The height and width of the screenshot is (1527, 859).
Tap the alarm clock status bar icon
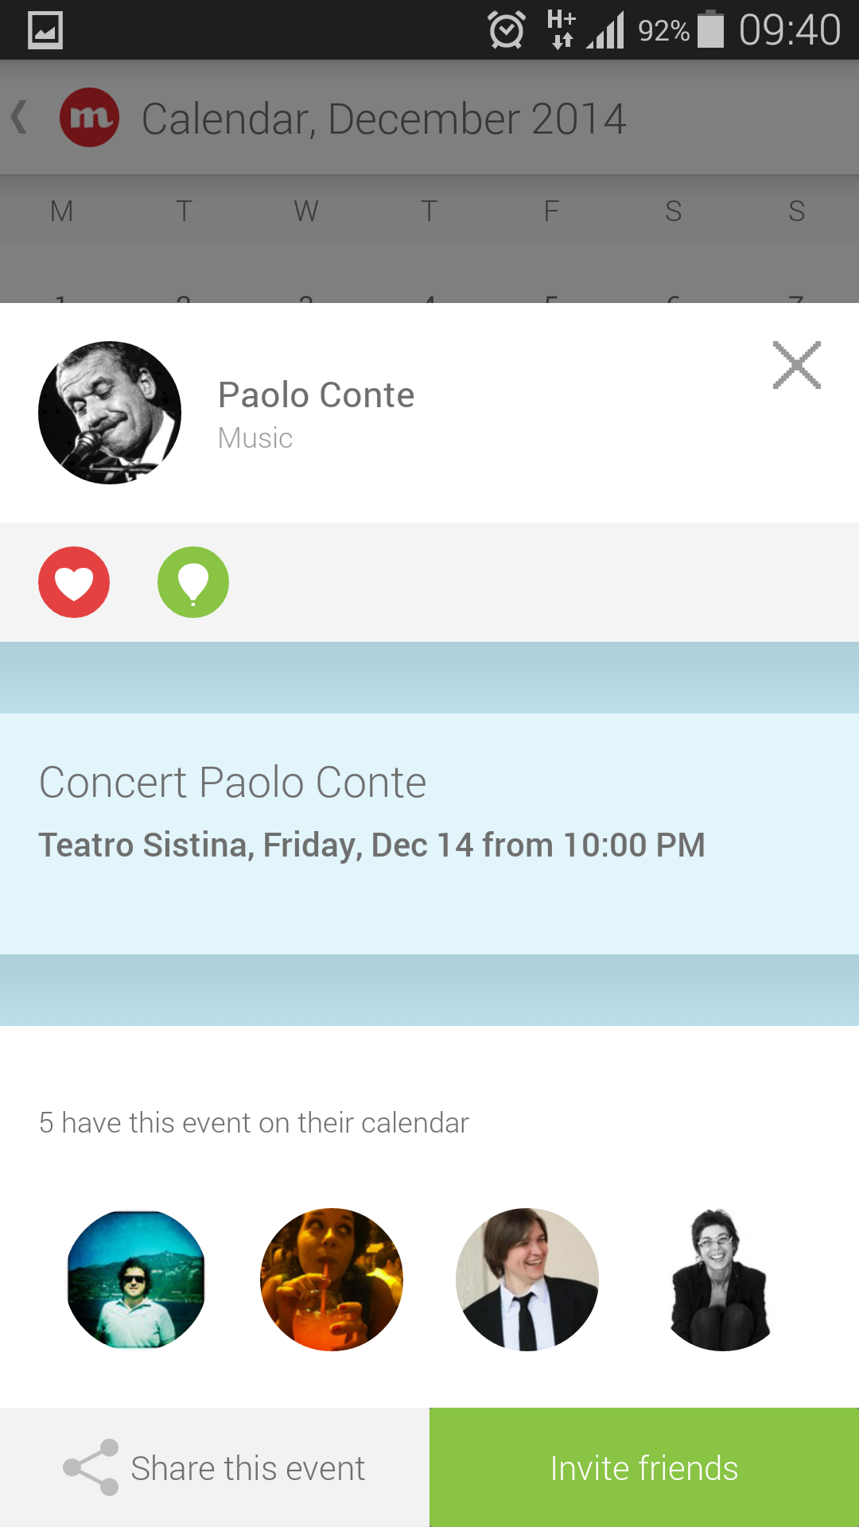pyautogui.click(x=507, y=30)
